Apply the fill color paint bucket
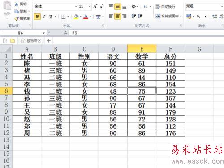Image resolution: width=224 pixels, height=168 pixels. 76,17
